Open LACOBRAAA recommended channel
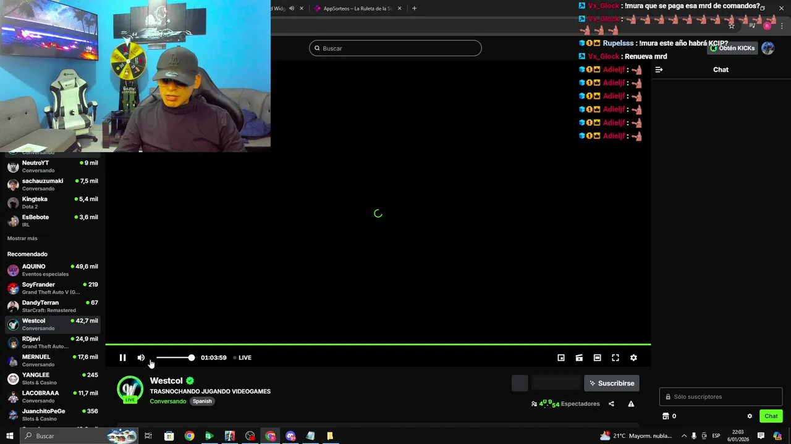The width and height of the screenshot is (791, 444). tap(53, 397)
